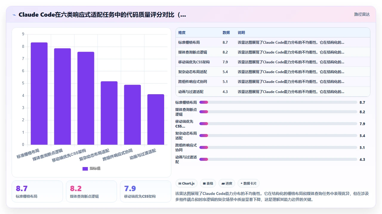Select table row cell 标准栅格布局

coord(189,43)
